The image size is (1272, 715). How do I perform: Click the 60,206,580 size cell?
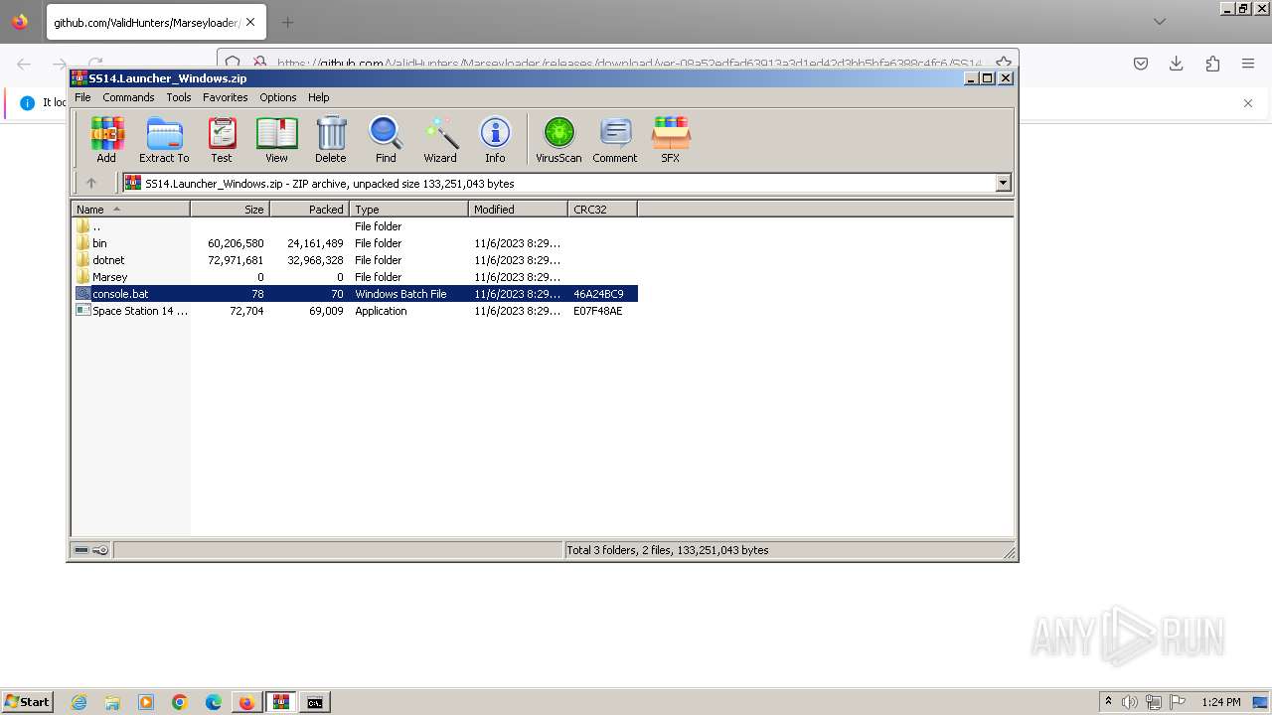pos(236,243)
